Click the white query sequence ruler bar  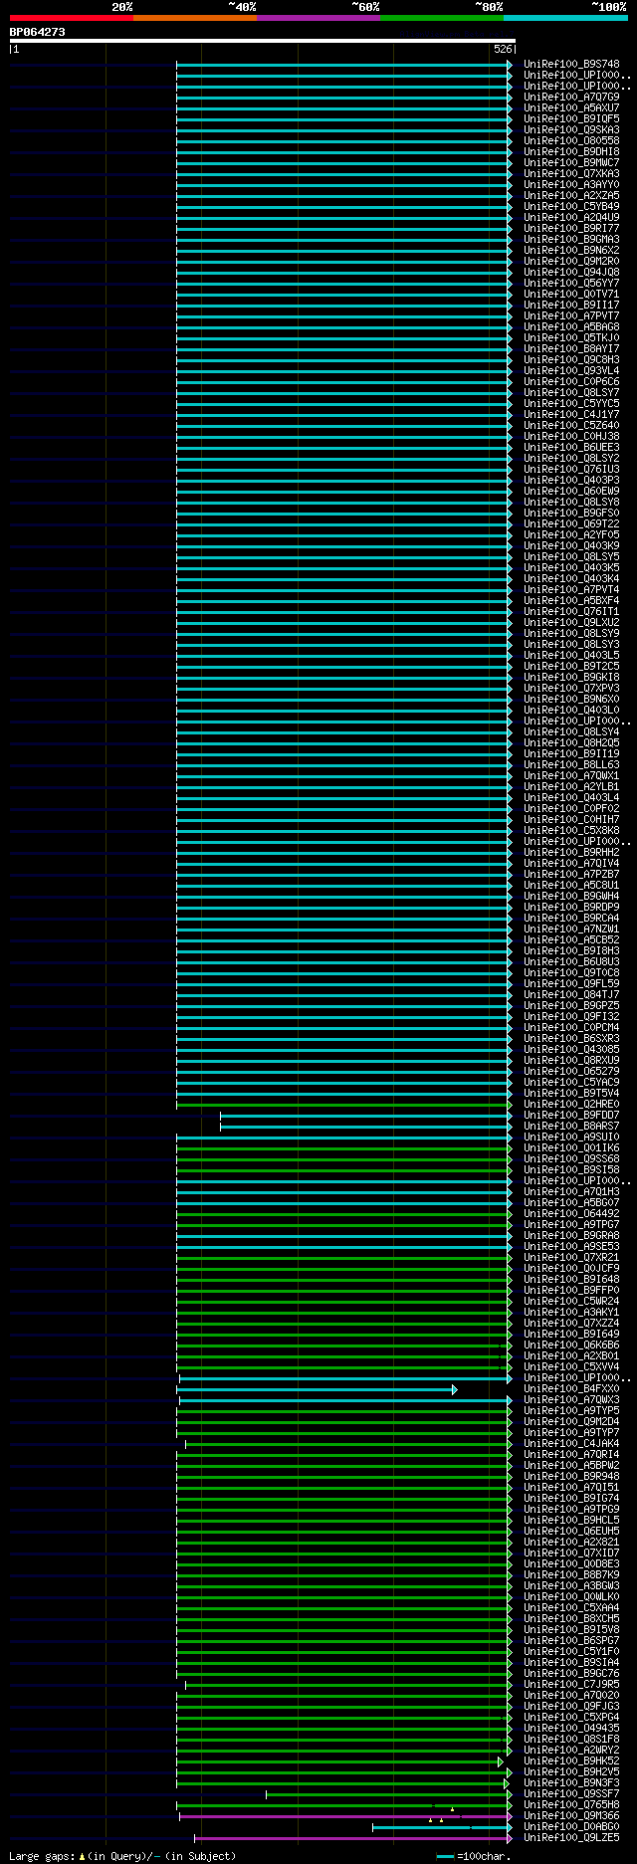click(263, 41)
